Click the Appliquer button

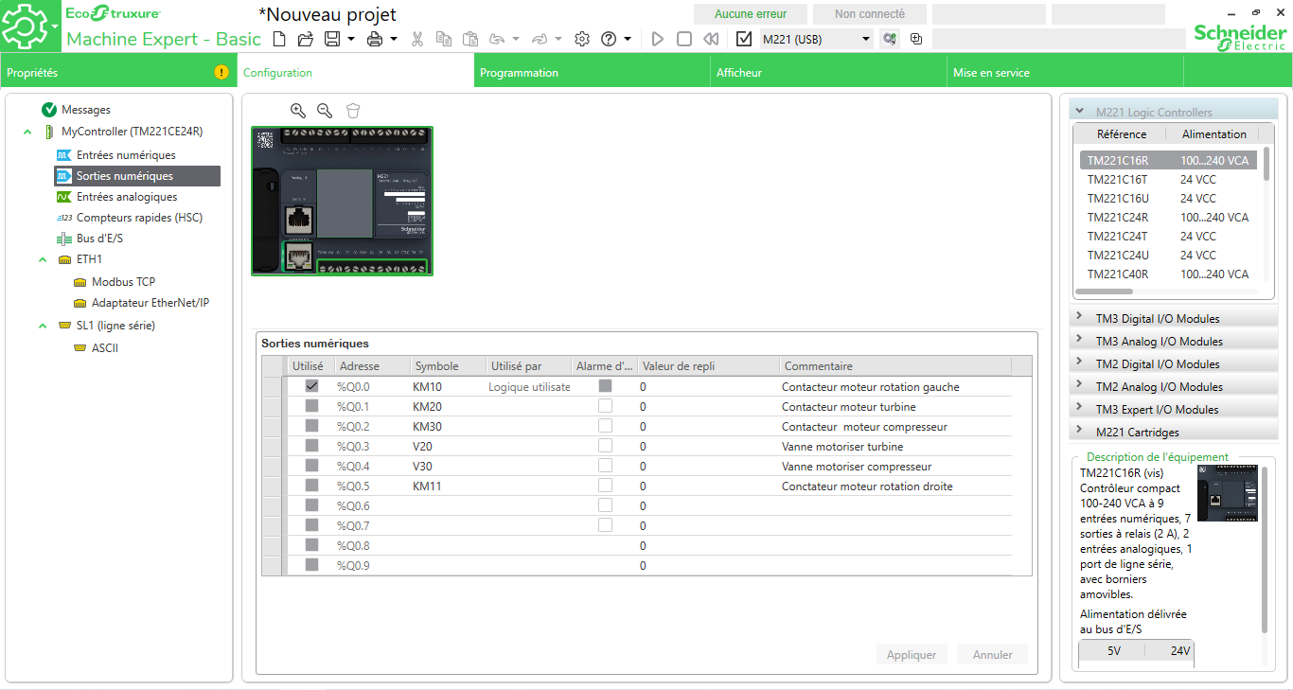pyautogui.click(x=911, y=654)
